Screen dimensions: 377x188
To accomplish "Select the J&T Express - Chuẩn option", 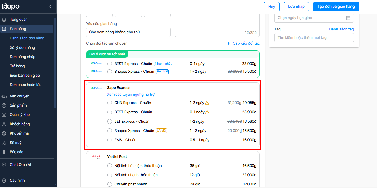I will (x=110, y=122).
